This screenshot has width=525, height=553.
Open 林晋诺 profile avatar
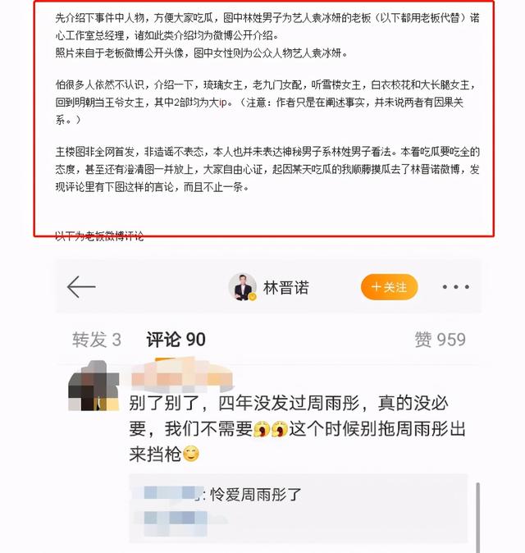coord(242,287)
